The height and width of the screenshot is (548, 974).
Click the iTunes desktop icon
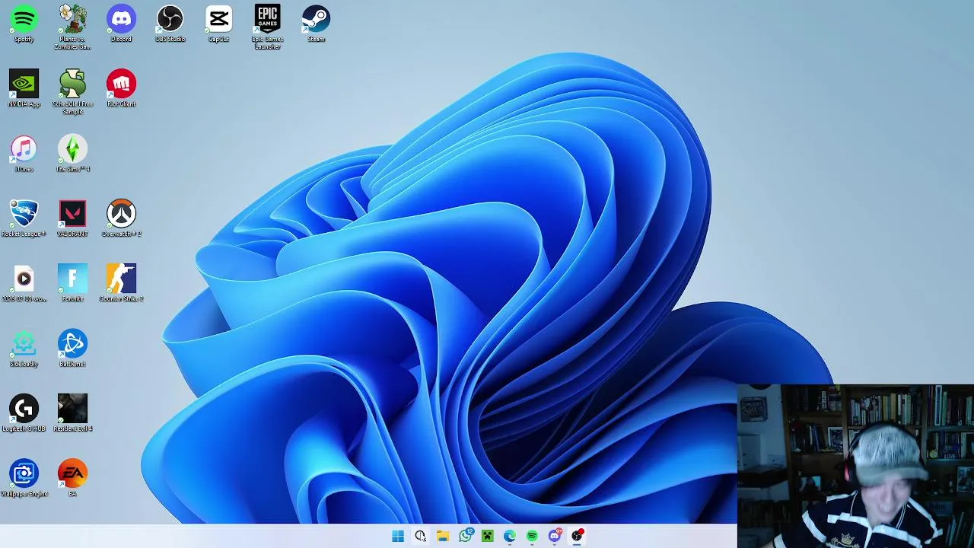[24, 154]
